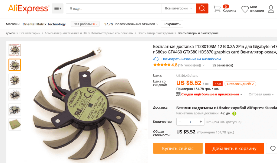Viewport: 277px width, 163px height.
Task: Click the orange search magnifier button
Action: pyautogui.click(x=202, y=8)
